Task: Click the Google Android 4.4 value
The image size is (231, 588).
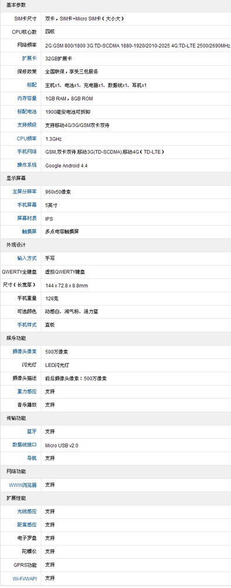Action: pos(66,165)
